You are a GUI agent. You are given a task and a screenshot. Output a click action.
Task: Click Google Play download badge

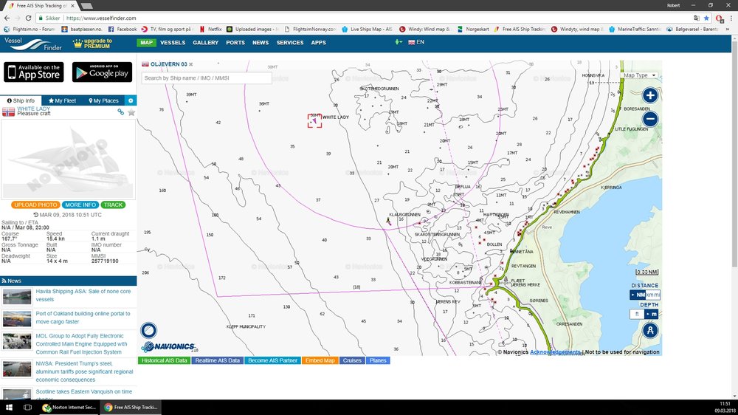point(102,72)
